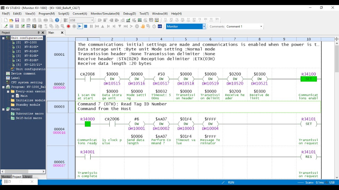This screenshot has width=339, height=190.
Task: Select Subroutine macro item
Action: tap(30, 113)
